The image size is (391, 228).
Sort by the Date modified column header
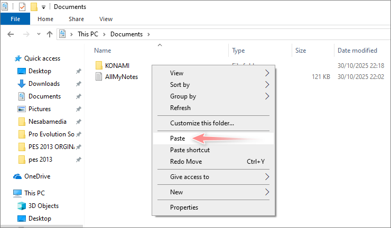click(357, 51)
